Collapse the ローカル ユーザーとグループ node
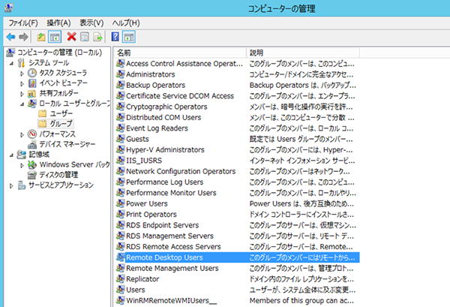Screen dimensions: 450x307 22,104
